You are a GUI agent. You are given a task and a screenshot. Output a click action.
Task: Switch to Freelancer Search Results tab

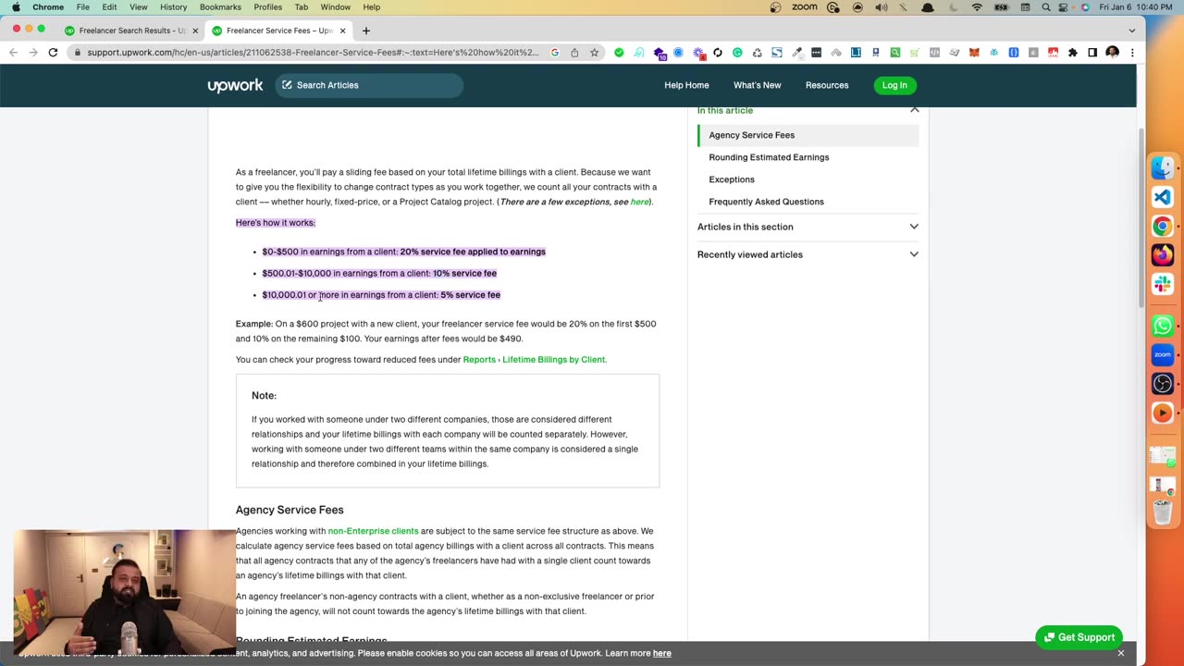tap(130, 31)
